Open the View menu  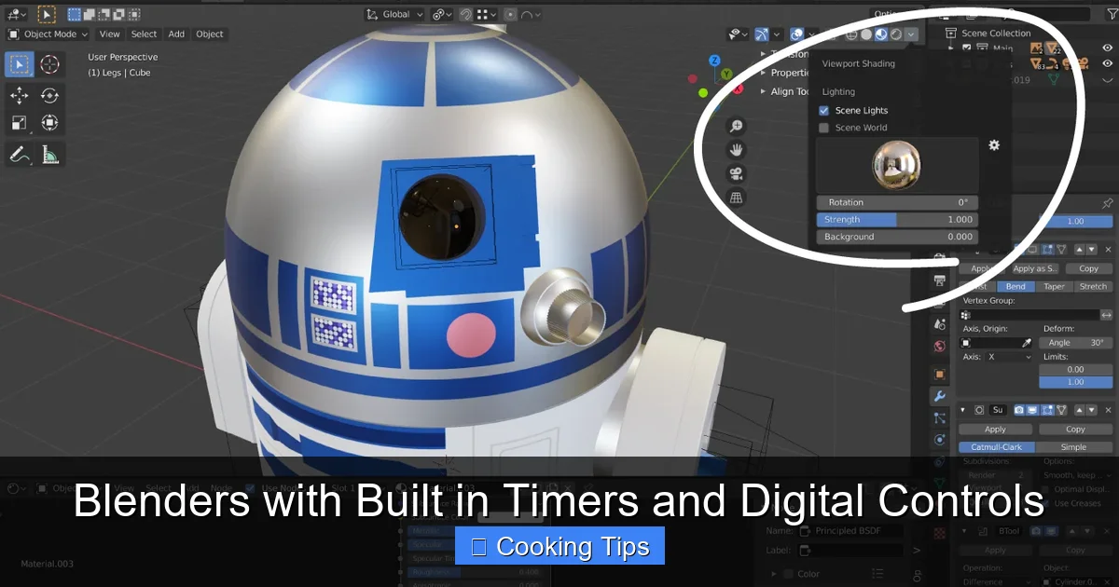coord(109,34)
